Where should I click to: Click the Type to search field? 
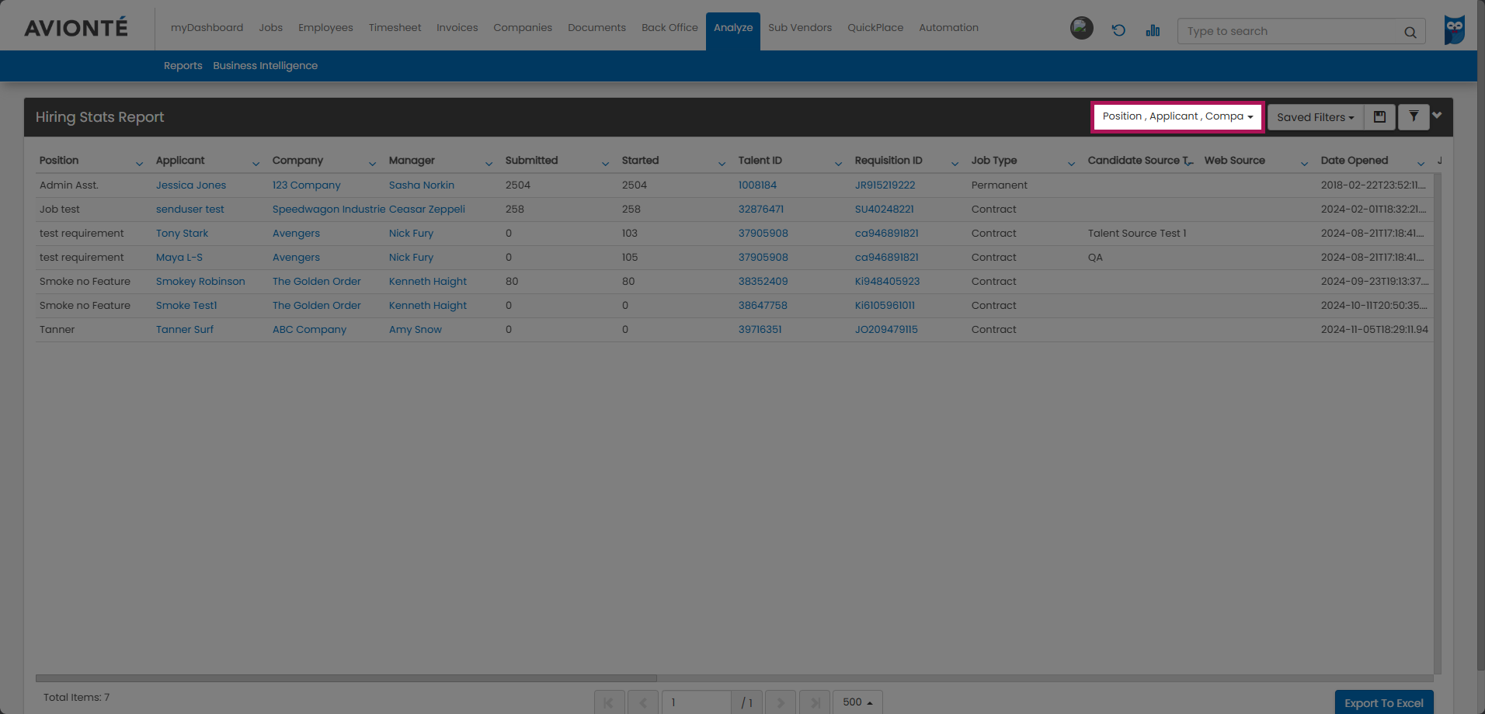(1289, 32)
